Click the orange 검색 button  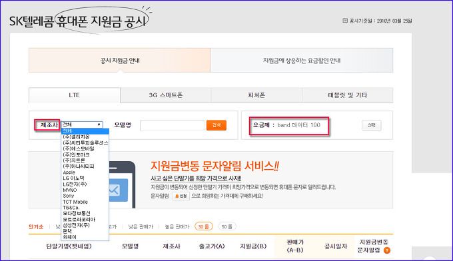217,125
